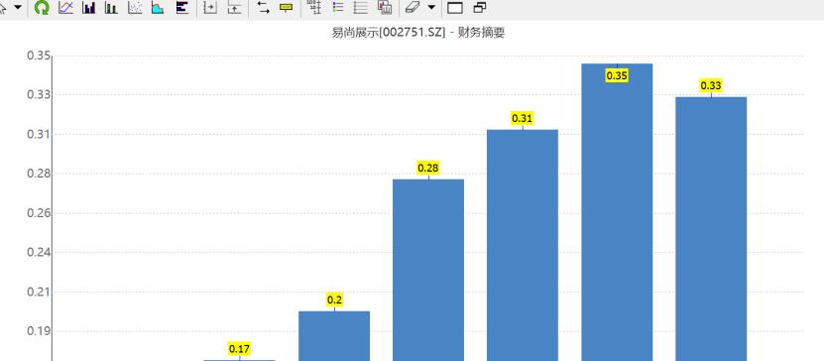Toggle the horizontal gridlines icon
Viewport: 824px width, 361px height.
[x=361, y=7]
